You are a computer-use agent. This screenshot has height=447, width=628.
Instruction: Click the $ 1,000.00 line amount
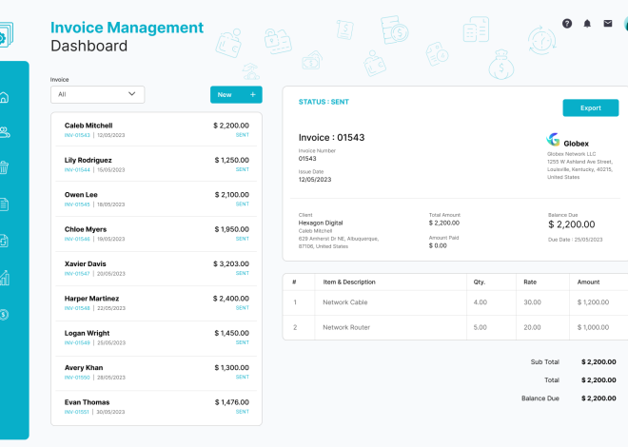click(593, 327)
